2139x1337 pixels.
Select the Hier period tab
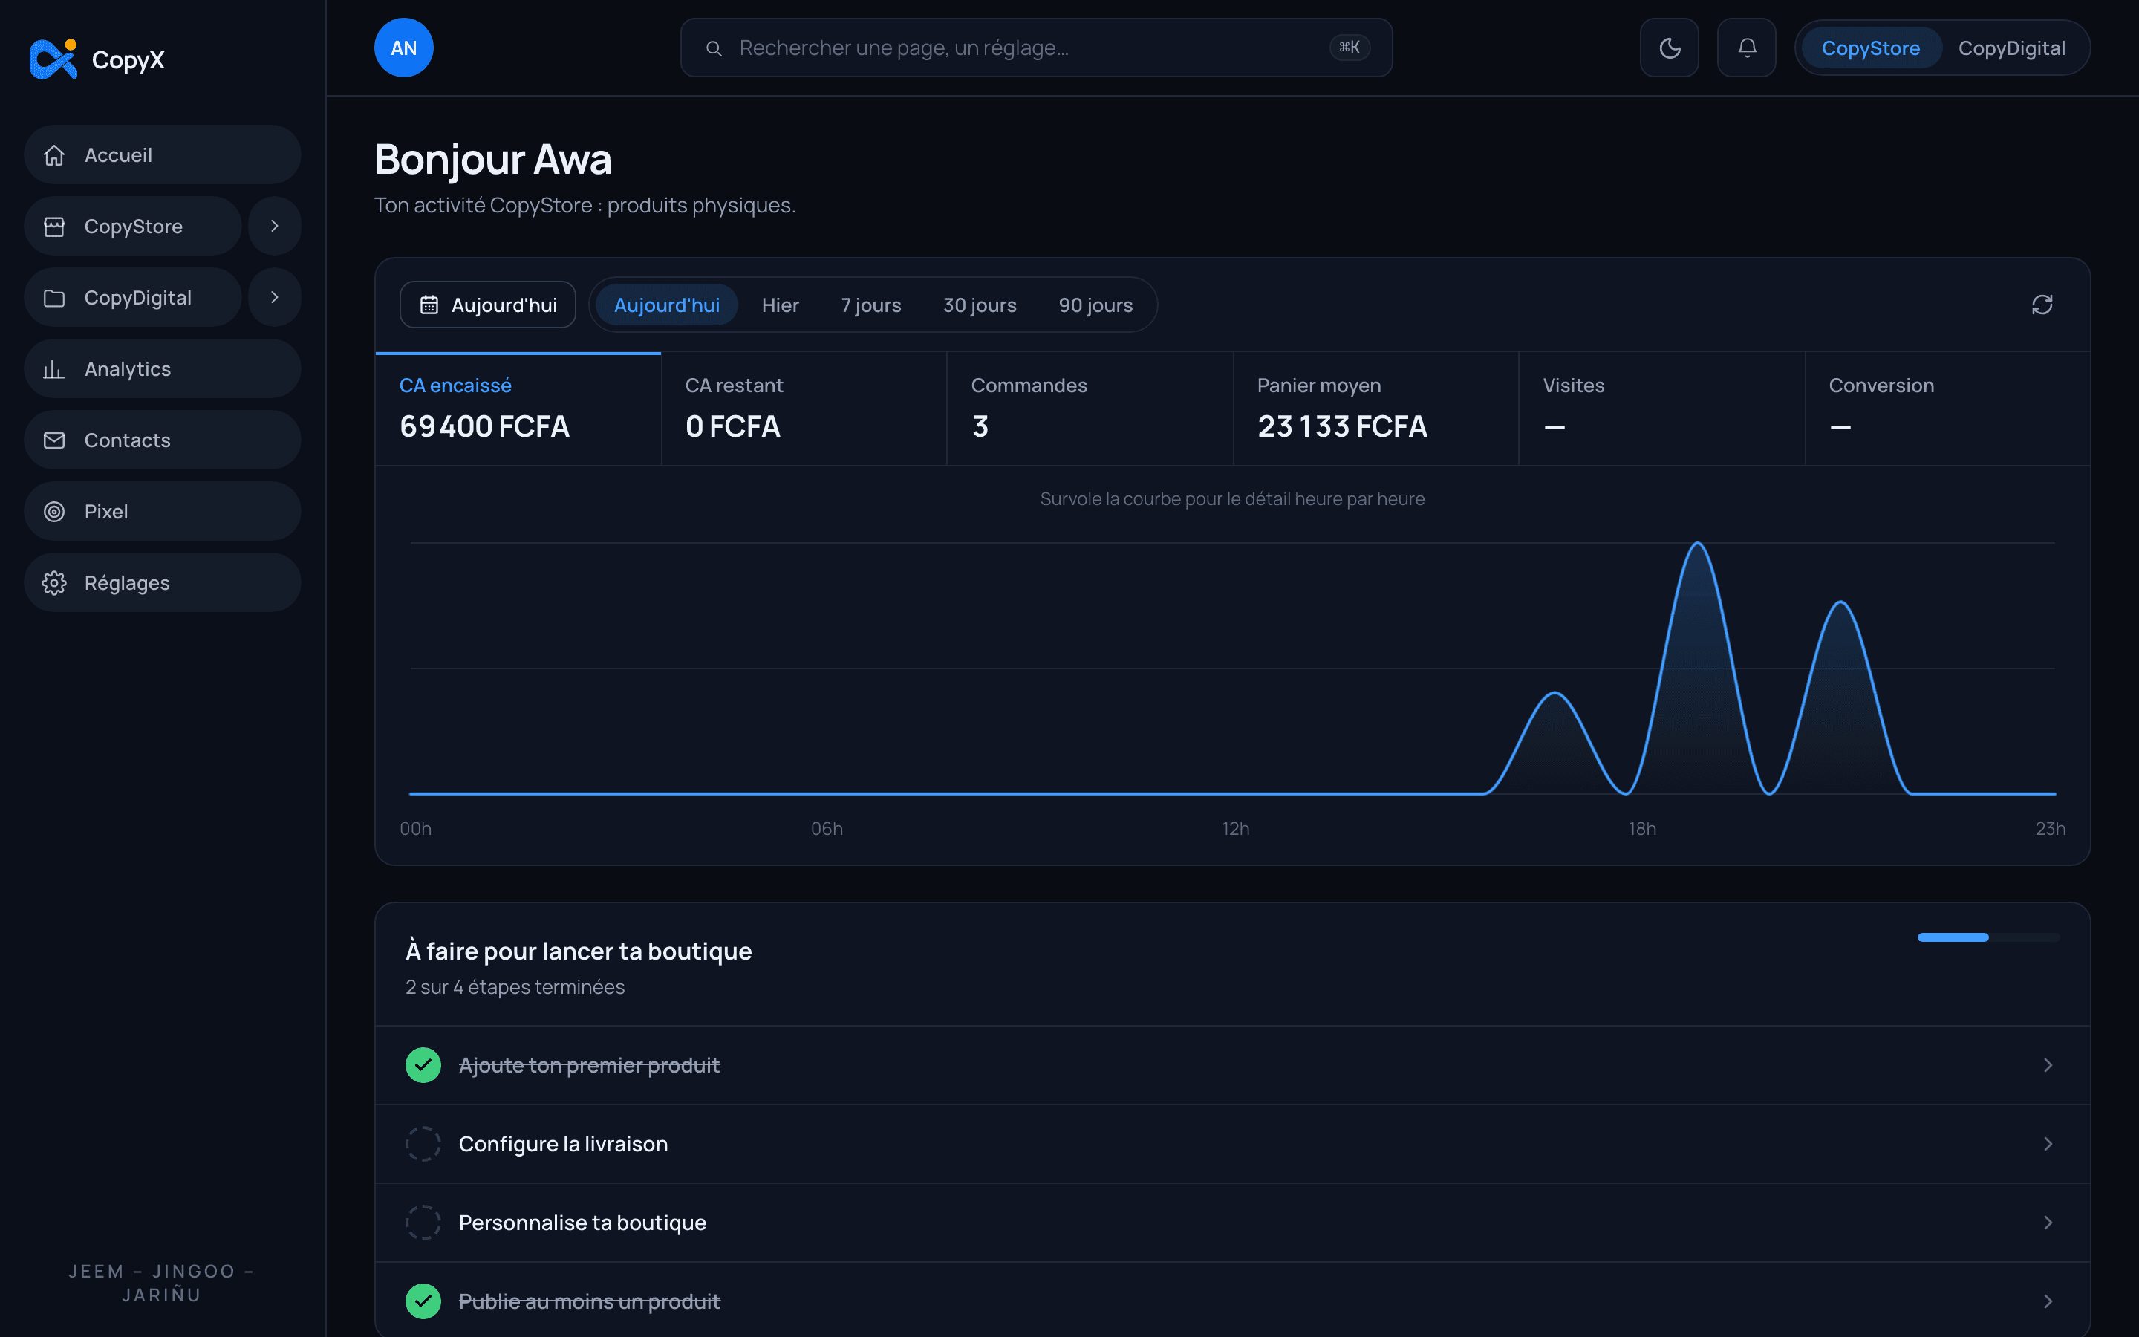(x=780, y=305)
